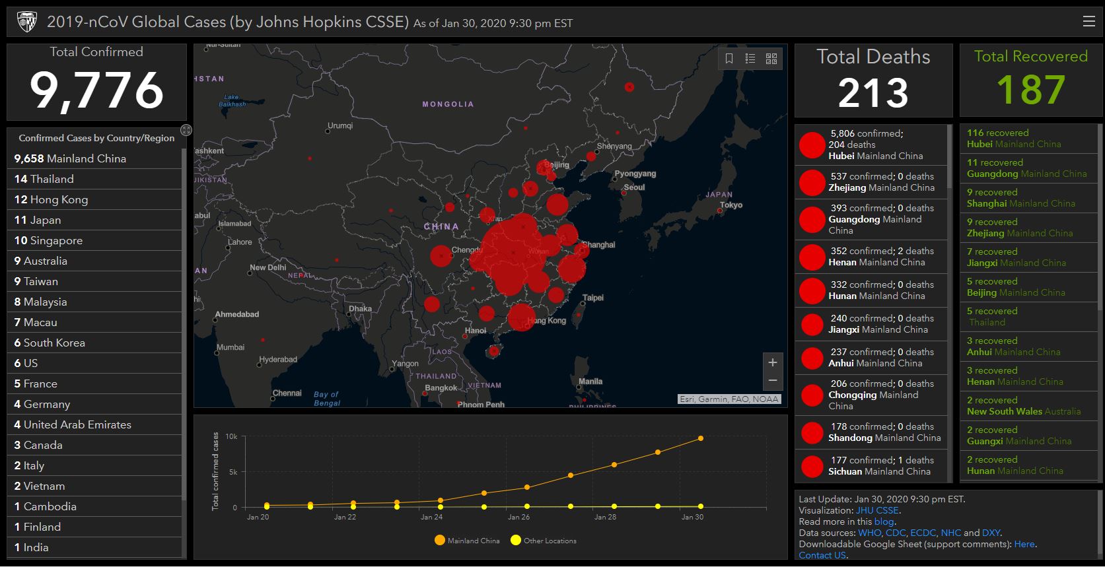The width and height of the screenshot is (1105, 569).
Task: Open the NHC data source link
Action: (950, 533)
